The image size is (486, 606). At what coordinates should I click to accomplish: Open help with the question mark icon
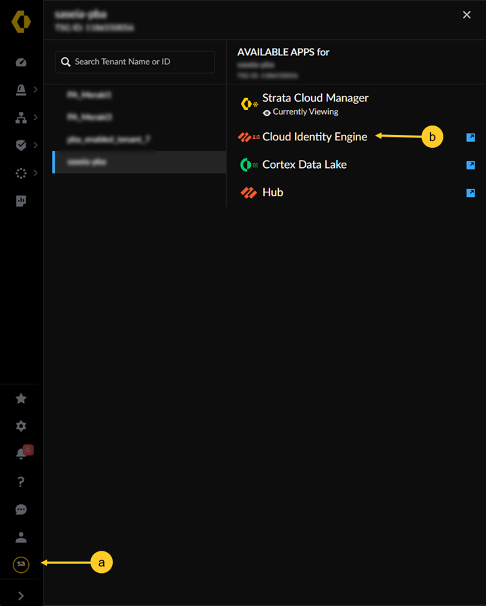21,482
